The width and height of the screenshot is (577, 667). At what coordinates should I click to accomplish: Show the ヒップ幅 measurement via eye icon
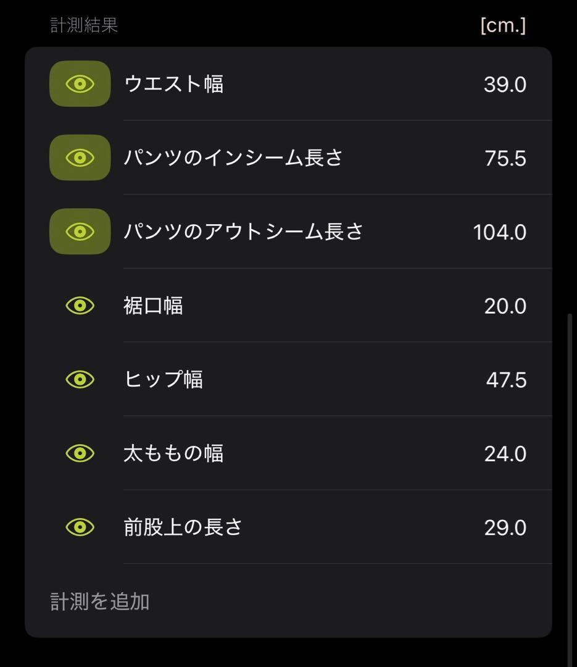click(x=80, y=379)
